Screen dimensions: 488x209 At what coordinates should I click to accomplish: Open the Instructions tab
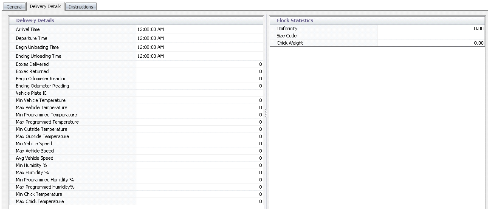tap(81, 7)
